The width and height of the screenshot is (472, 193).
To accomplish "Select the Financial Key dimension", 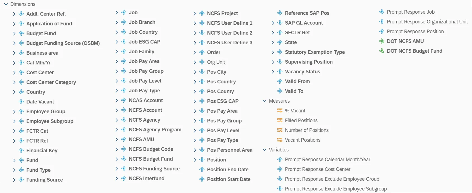I will [42, 151].
